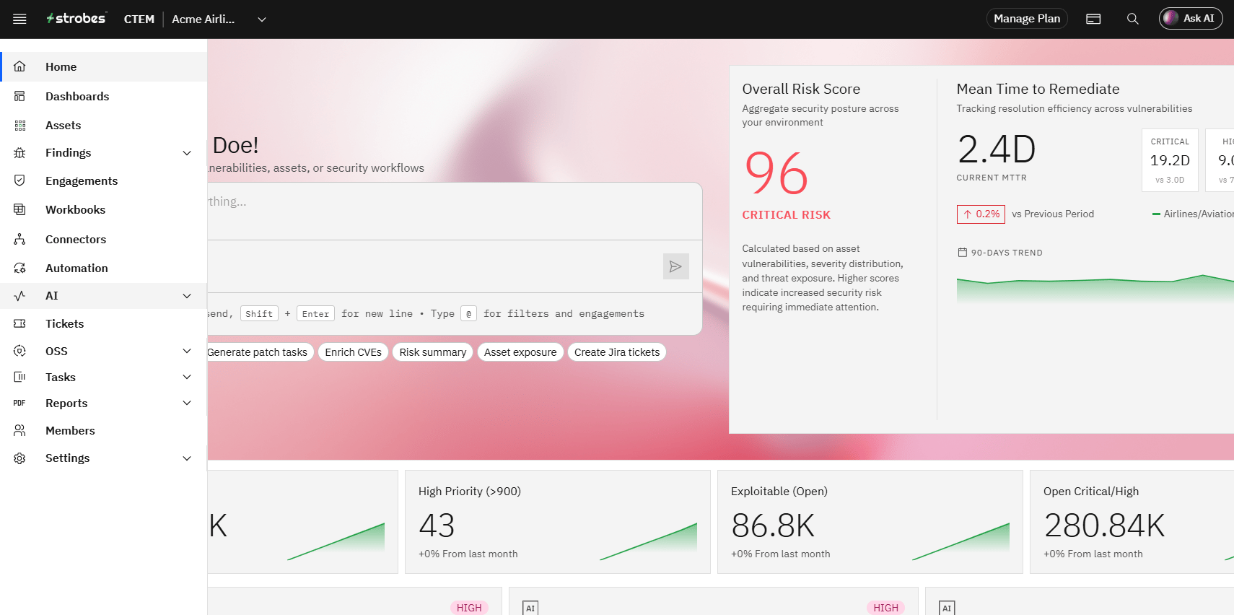Image resolution: width=1234 pixels, height=615 pixels.
Task: Click the Connectors icon
Action: (19, 239)
